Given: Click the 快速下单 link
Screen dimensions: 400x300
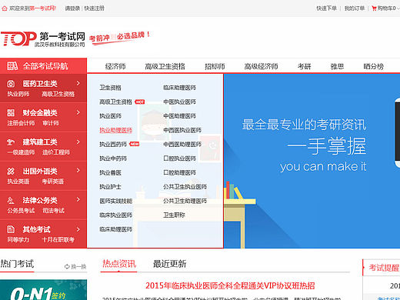Looking at the screenshot, I should 326,8.
